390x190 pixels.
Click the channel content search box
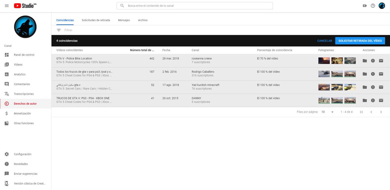click(195, 6)
